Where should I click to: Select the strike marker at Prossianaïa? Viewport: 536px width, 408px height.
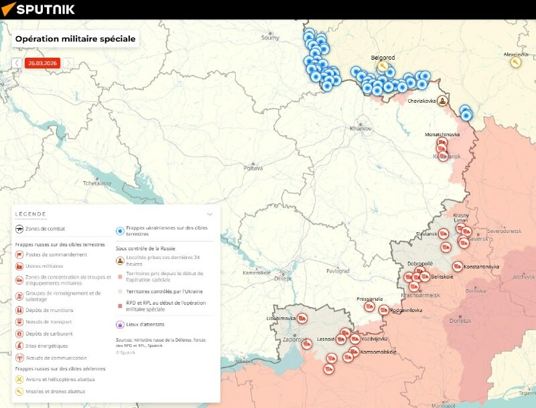(x=369, y=307)
